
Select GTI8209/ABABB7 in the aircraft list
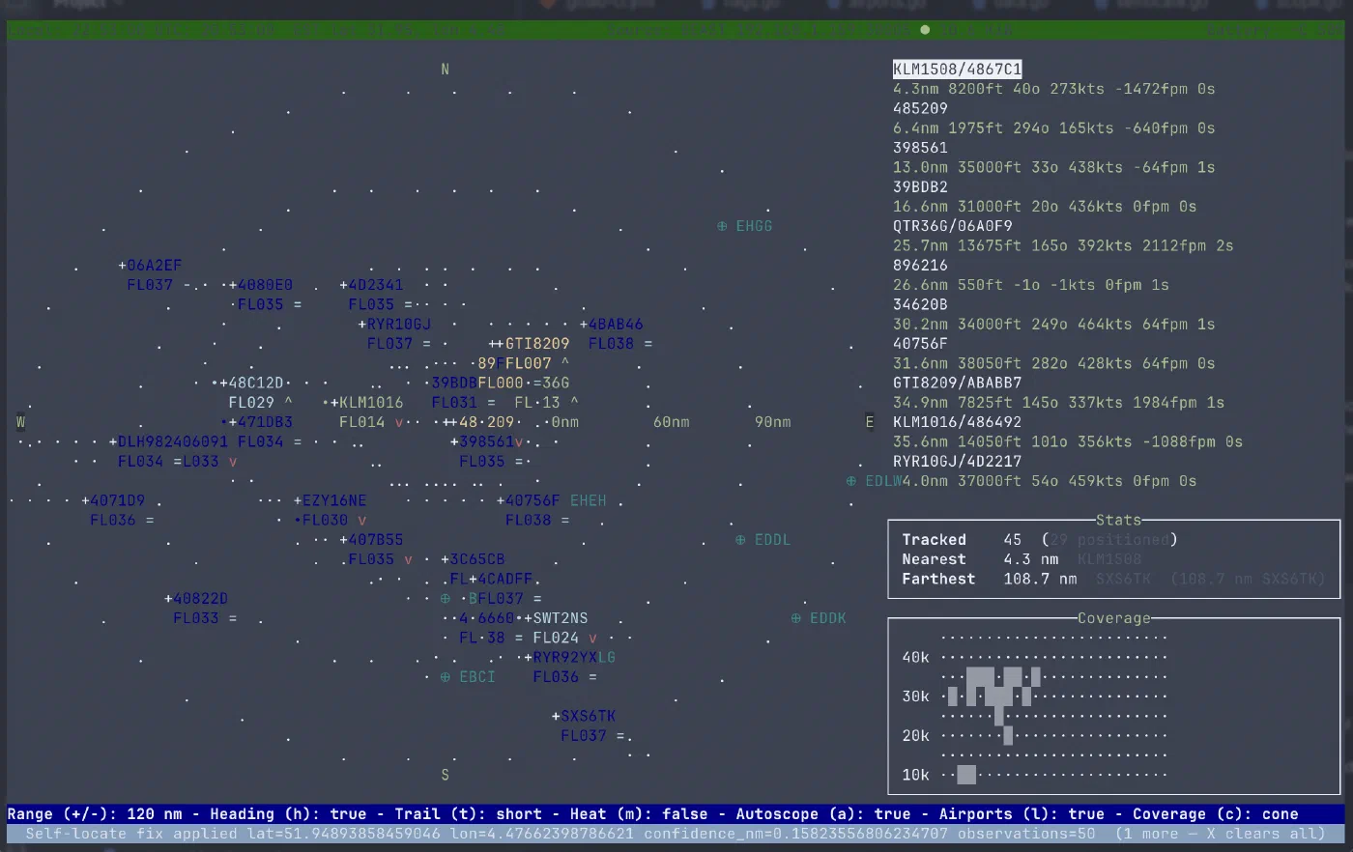click(957, 383)
